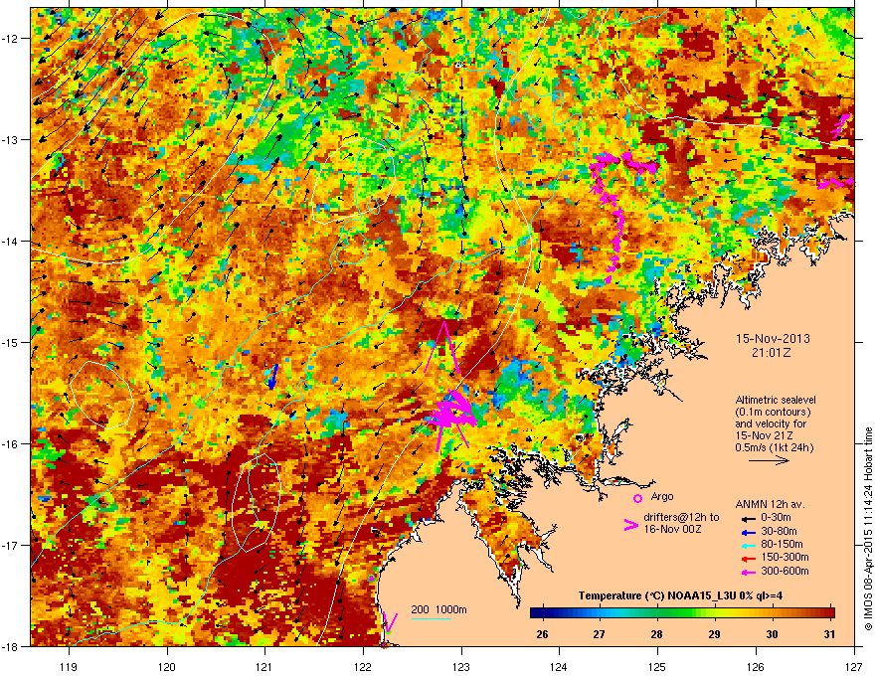Click the longitude axis label 125
Screen dimensions: 875x676
657,666
